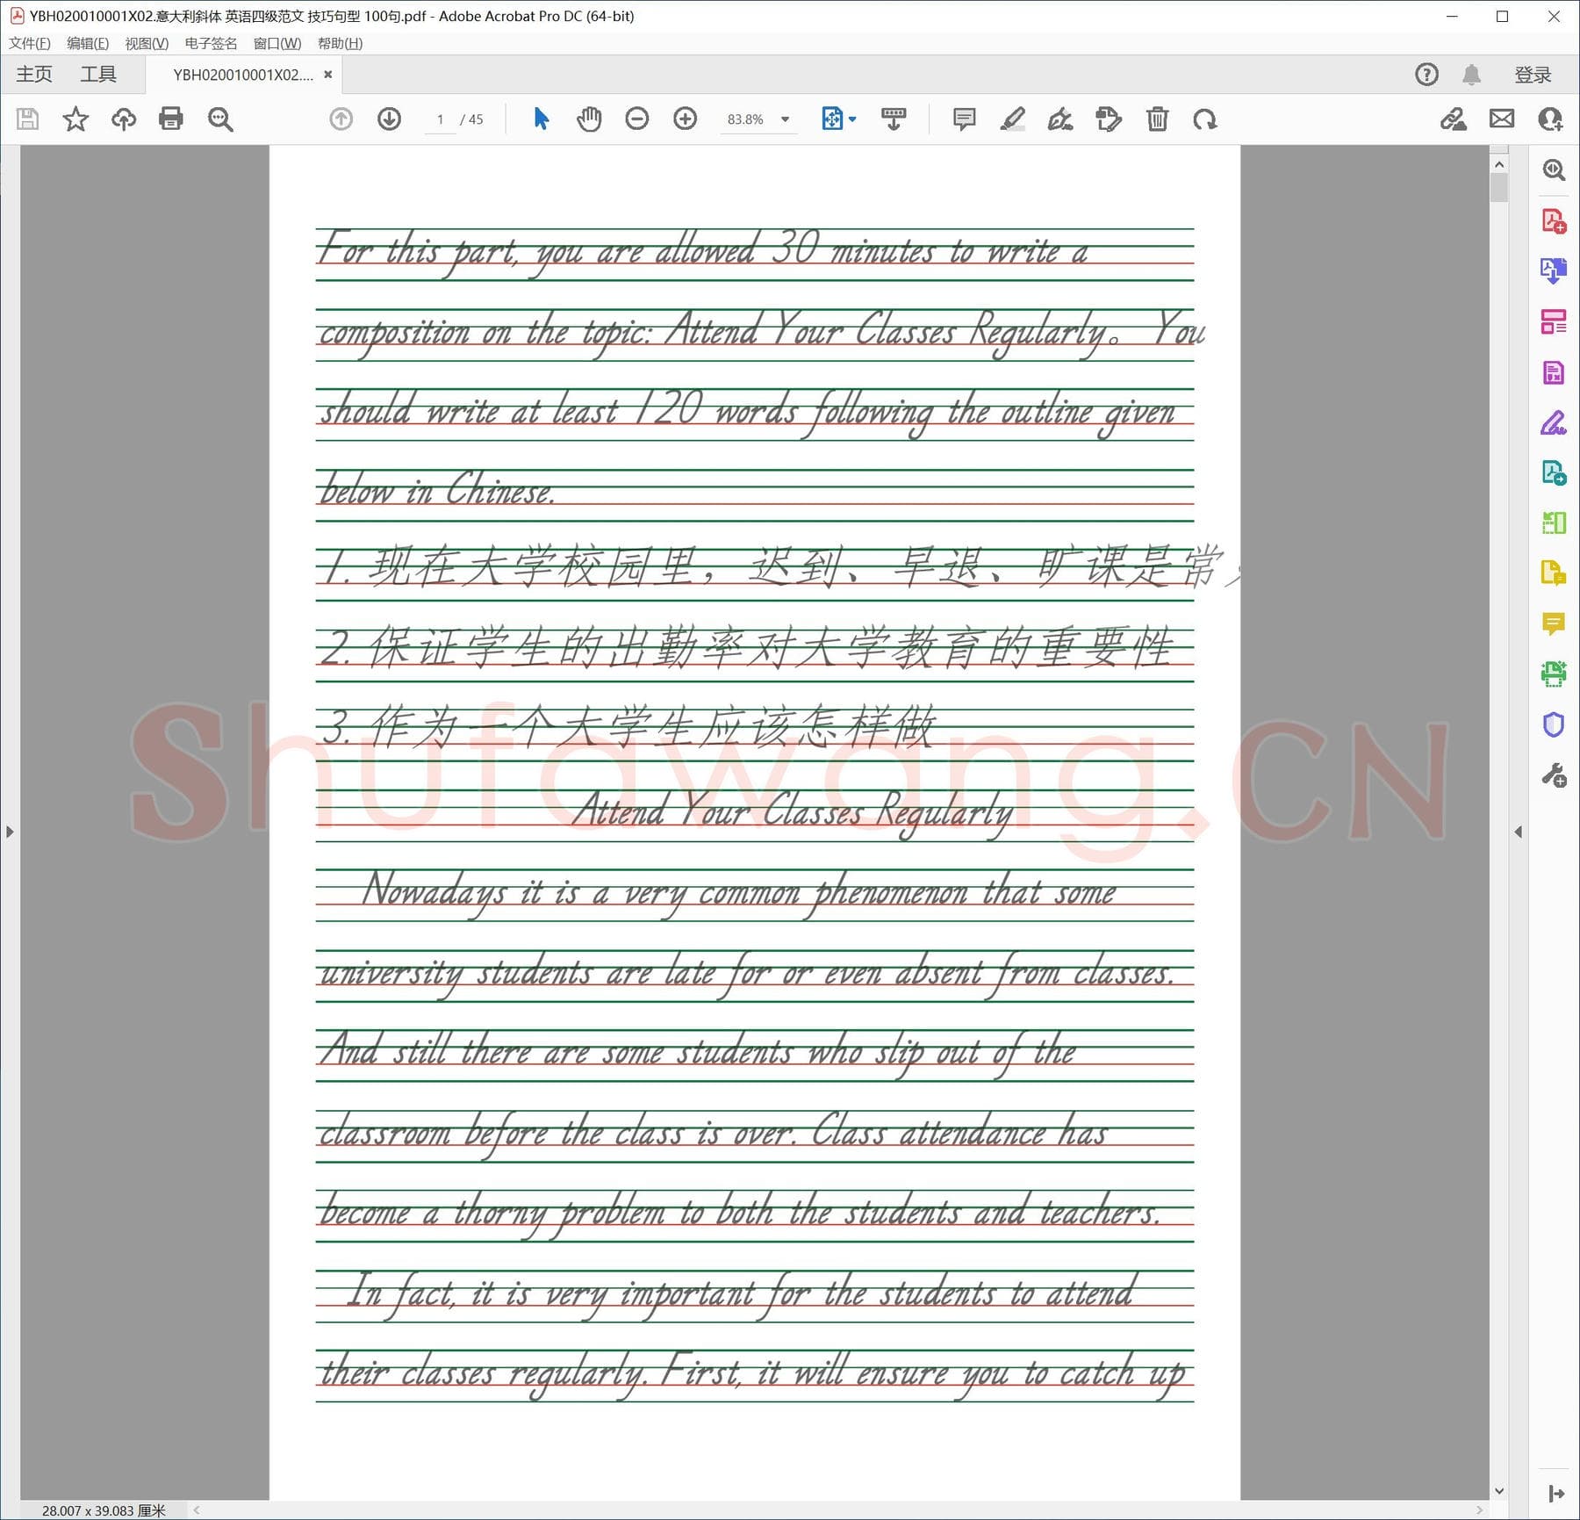Delete with the trash icon
Image resolution: width=1580 pixels, height=1520 pixels.
[x=1157, y=119]
